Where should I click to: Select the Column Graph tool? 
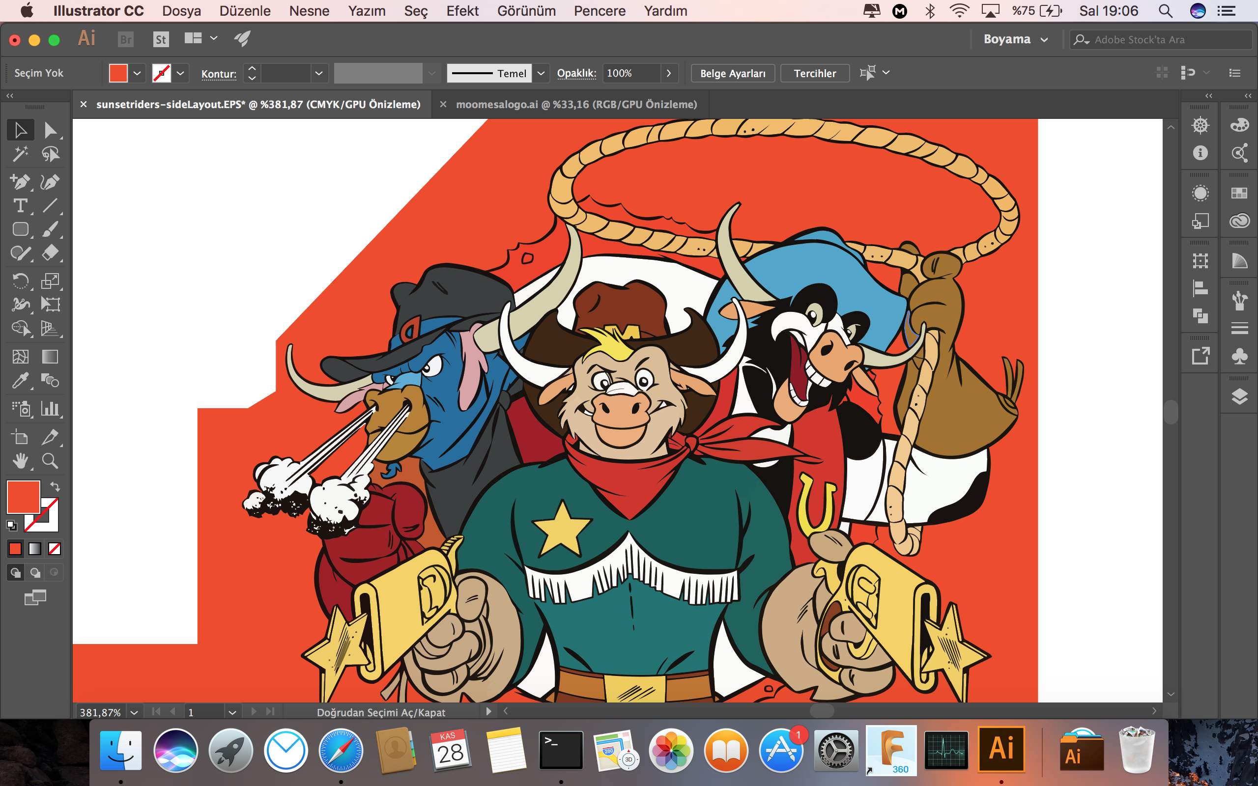click(51, 409)
